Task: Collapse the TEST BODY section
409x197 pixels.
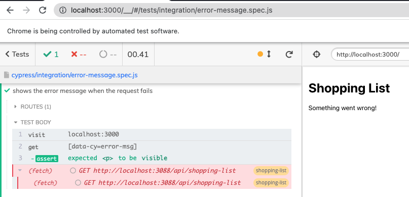Action: [x=32, y=122]
